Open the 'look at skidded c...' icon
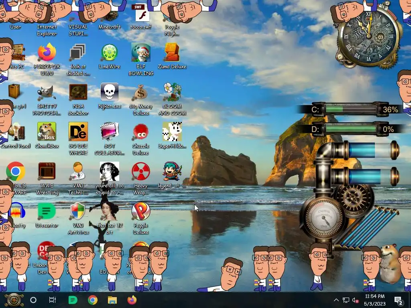 click(78, 53)
